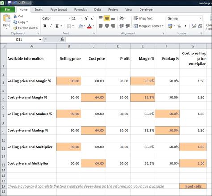Click the Percent Style icon
Viewport: 212px width, 196px height.
tap(179, 26)
